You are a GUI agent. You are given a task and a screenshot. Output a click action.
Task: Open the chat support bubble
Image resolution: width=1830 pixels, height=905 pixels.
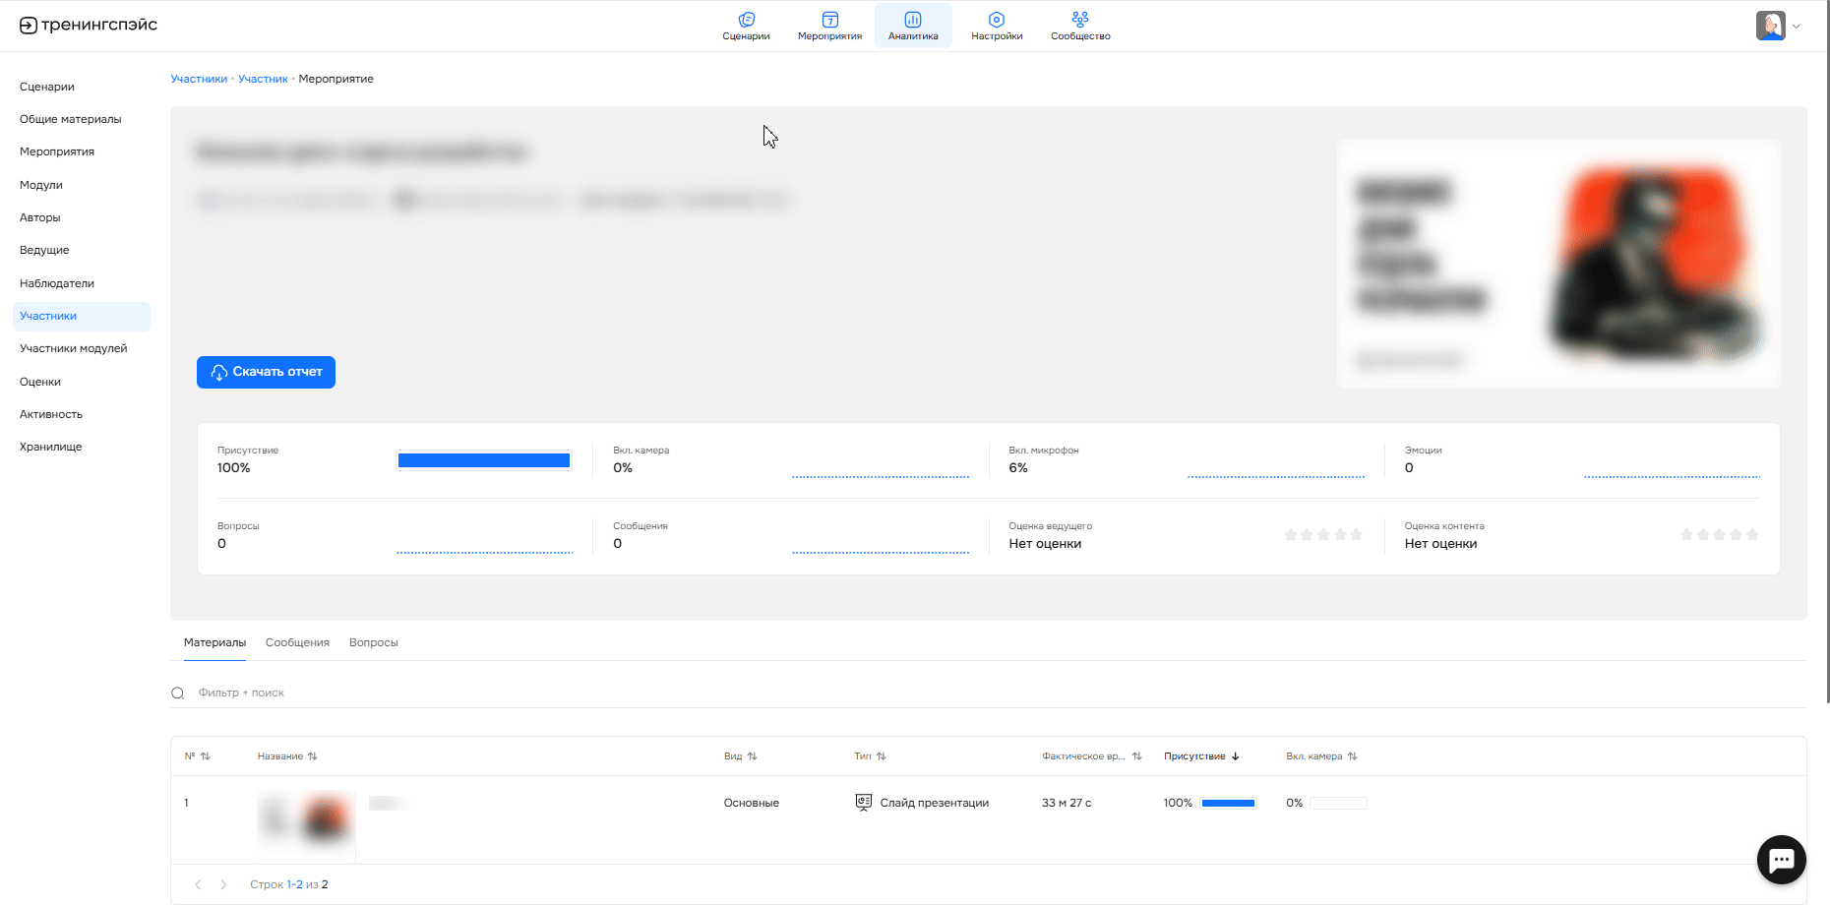click(1781, 860)
